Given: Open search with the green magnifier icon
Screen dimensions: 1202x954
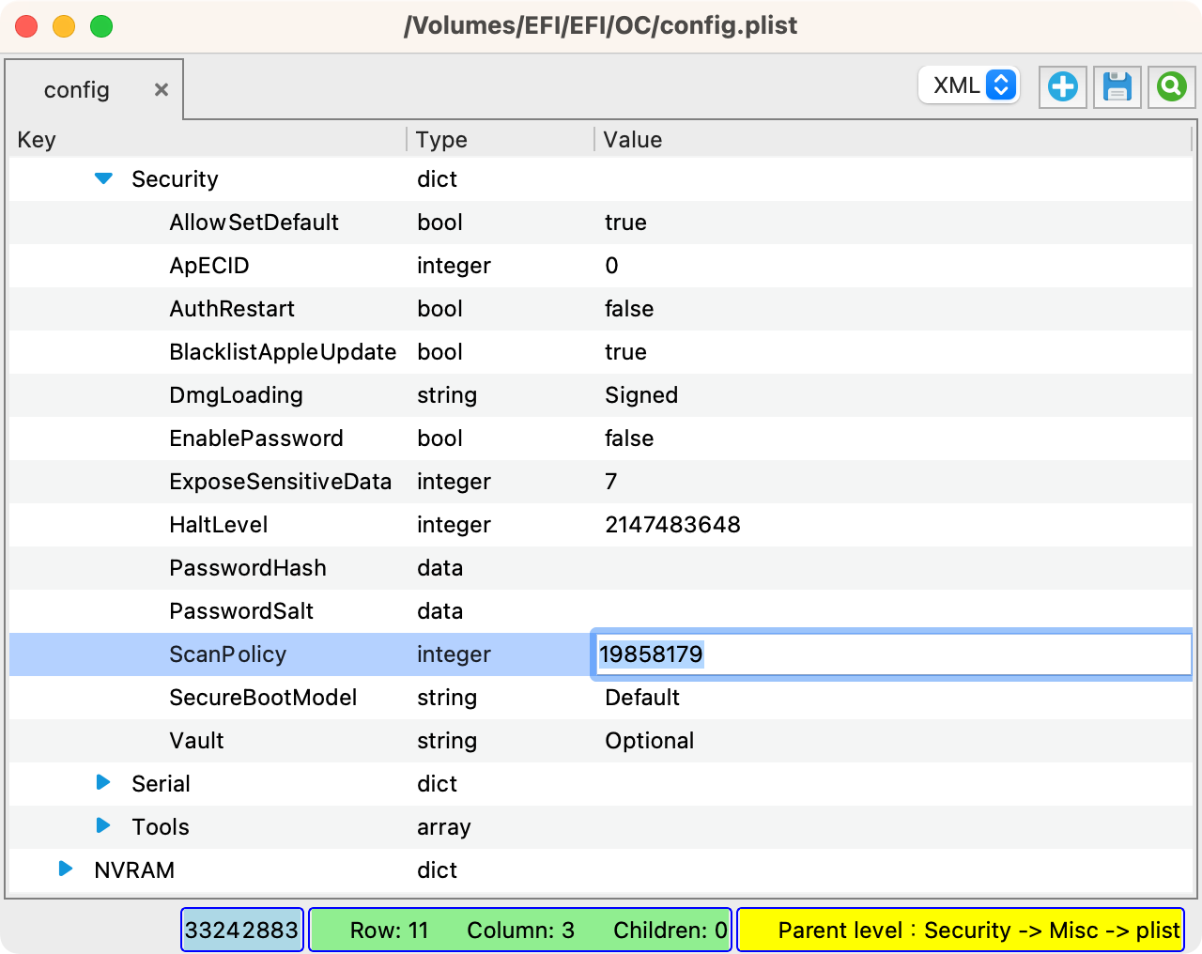Looking at the screenshot, I should pyautogui.click(x=1172, y=87).
